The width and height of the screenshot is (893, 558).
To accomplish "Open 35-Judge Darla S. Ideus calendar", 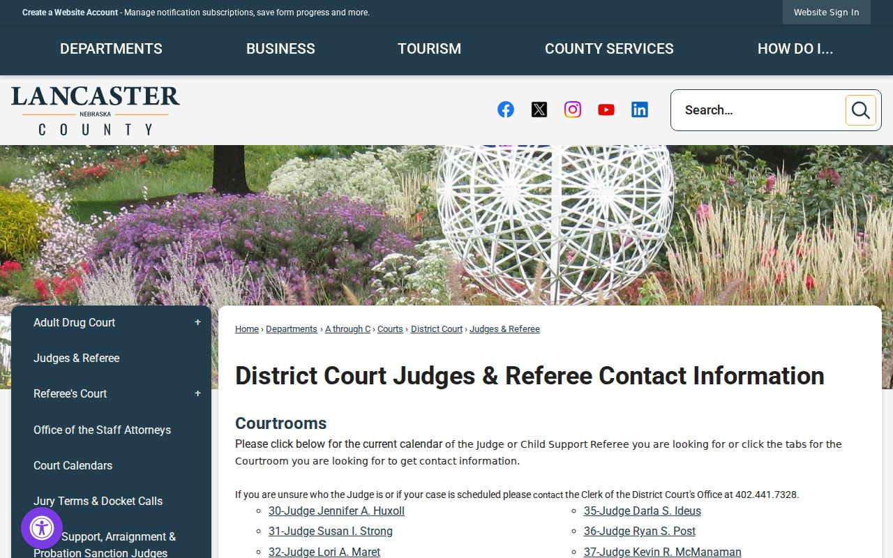I will point(643,511).
